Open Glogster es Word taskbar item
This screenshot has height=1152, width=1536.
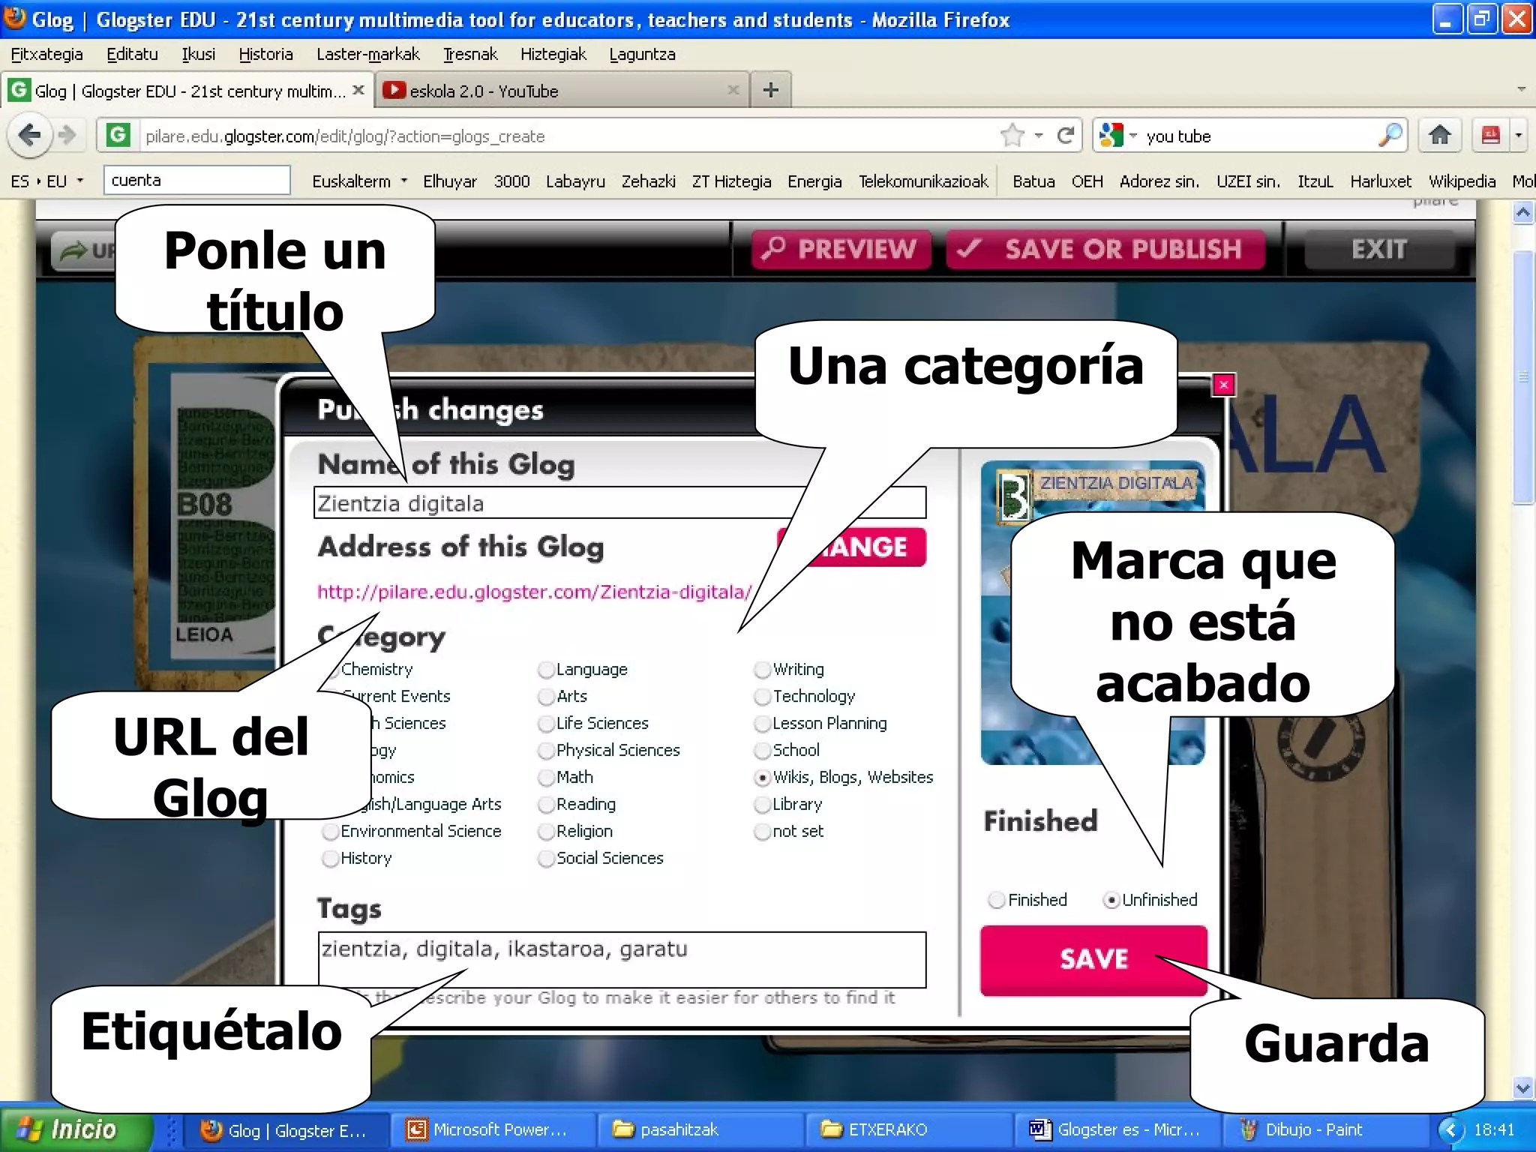(1116, 1129)
